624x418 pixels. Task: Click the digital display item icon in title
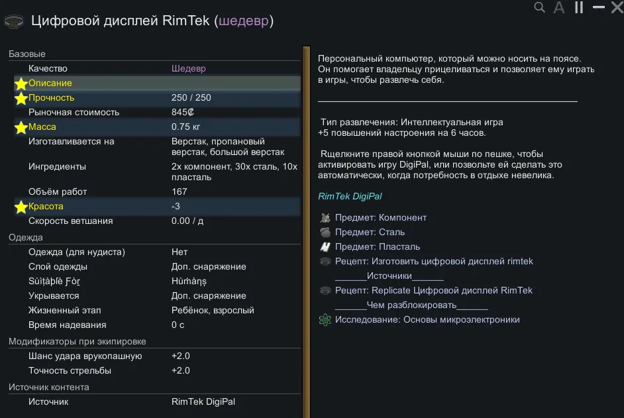(13, 21)
